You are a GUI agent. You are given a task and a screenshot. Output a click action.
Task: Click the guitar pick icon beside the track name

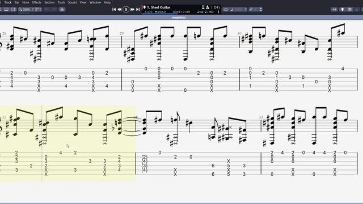click(x=145, y=7)
